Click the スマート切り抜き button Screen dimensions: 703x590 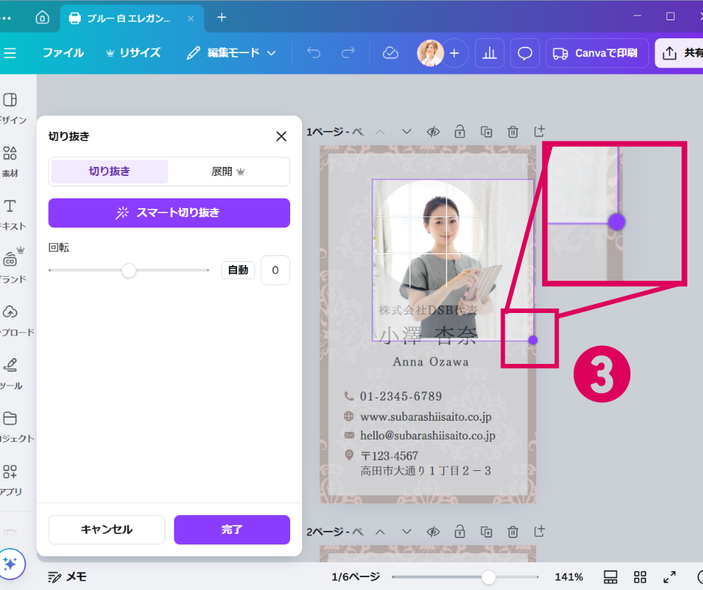tap(169, 213)
